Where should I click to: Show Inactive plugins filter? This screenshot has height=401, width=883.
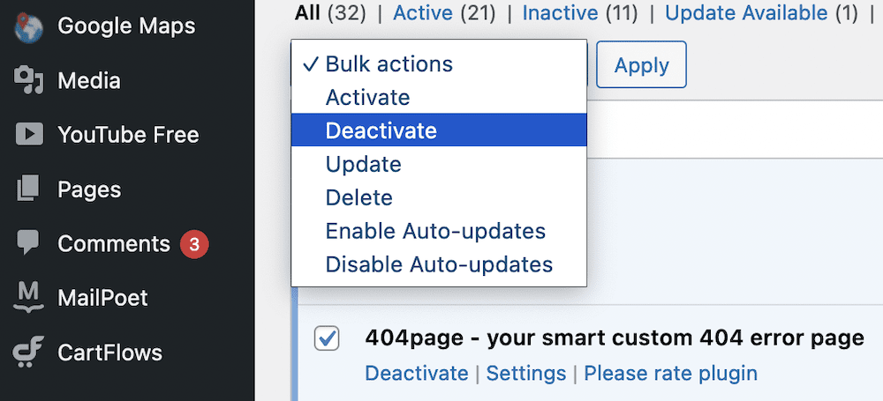pyautogui.click(x=560, y=12)
